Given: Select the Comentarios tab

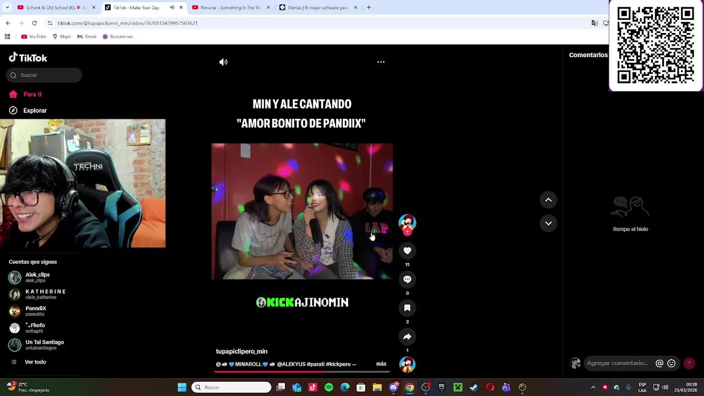Looking at the screenshot, I should point(588,55).
